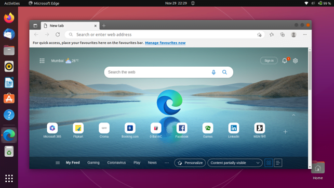
Task: Show Applications grid in dock
Action: click(x=9, y=179)
